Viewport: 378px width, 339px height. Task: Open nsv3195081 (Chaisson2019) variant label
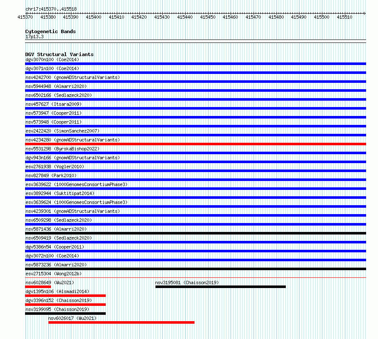(x=187, y=282)
